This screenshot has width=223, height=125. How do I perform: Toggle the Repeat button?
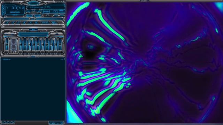[55, 23]
